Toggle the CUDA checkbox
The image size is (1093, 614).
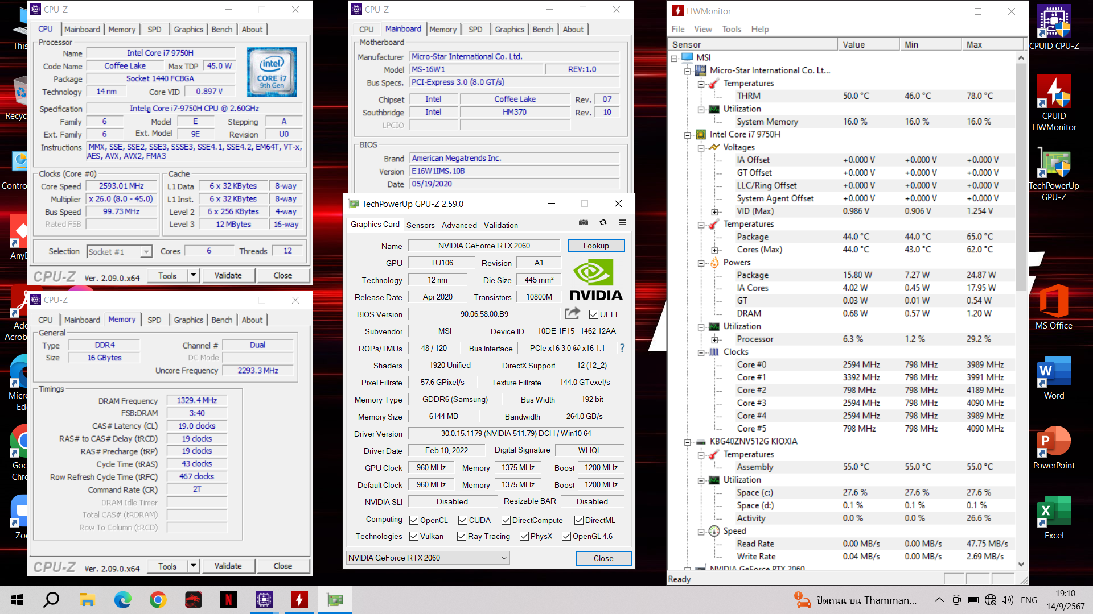[463, 520]
